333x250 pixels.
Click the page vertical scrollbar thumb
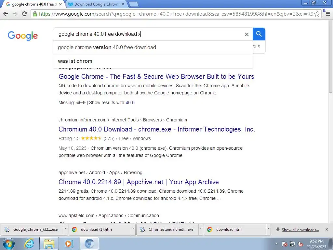pyautogui.click(x=331, y=57)
